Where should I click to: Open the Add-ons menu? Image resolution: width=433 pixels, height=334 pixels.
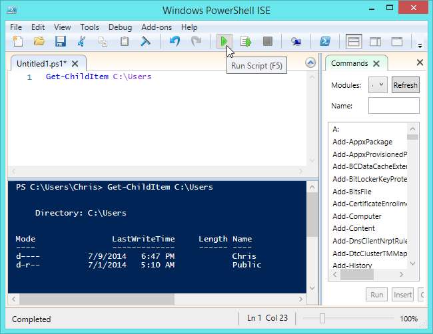pos(157,27)
